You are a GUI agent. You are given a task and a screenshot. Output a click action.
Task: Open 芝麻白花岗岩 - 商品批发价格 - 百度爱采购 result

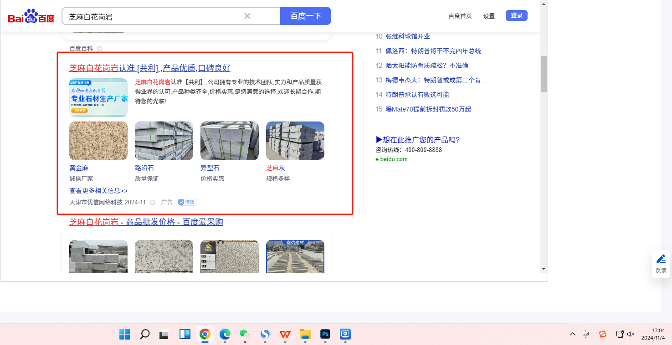(146, 222)
